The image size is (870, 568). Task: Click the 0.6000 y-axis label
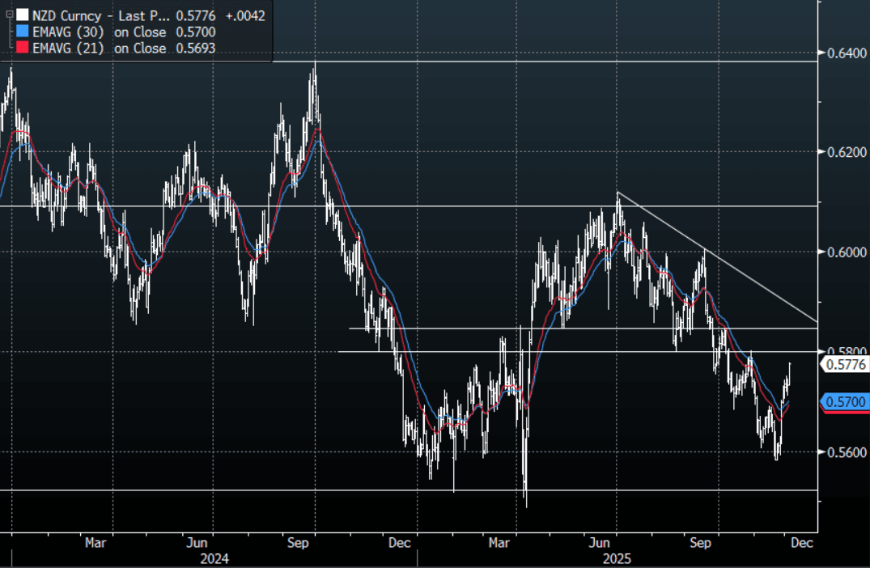pos(847,252)
